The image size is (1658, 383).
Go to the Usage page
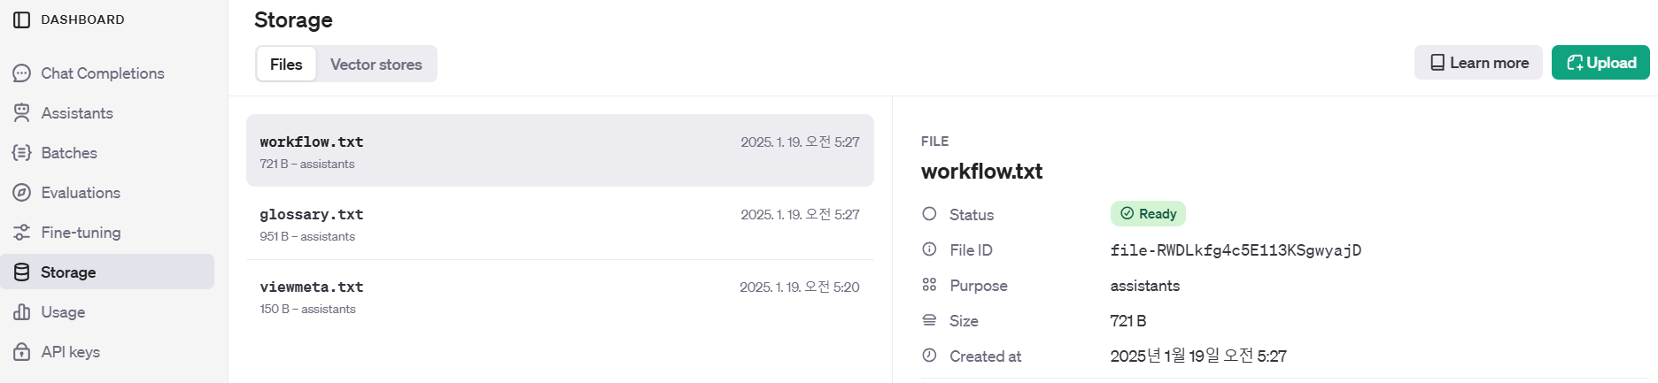click(x=63, y=312)
